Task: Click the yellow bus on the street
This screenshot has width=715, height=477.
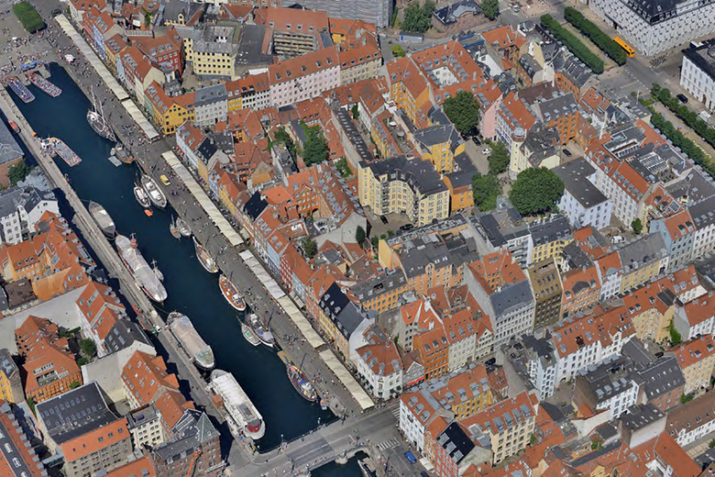Action: coord(623,47)
